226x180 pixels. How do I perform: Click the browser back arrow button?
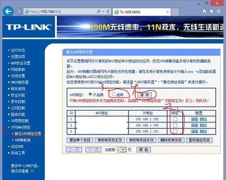[8, 11]
